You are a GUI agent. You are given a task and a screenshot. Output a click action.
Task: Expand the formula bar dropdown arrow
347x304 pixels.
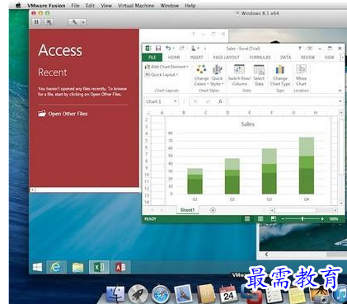340,101
